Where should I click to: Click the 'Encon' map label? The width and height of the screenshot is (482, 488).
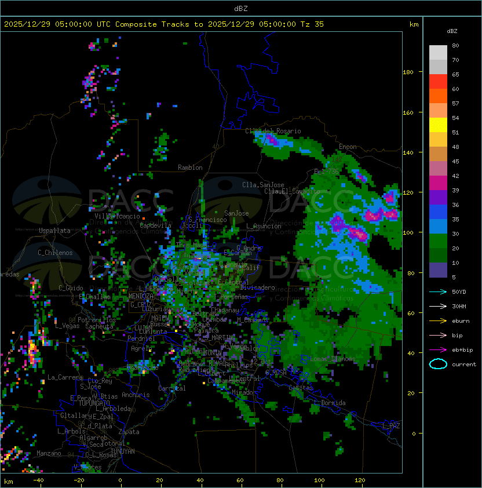point(348,146)
